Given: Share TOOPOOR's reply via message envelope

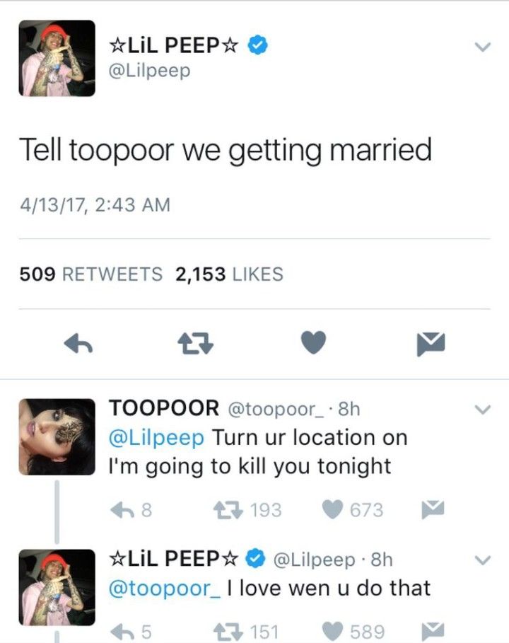Looking at the screenshot, I should tap(433, 509).
